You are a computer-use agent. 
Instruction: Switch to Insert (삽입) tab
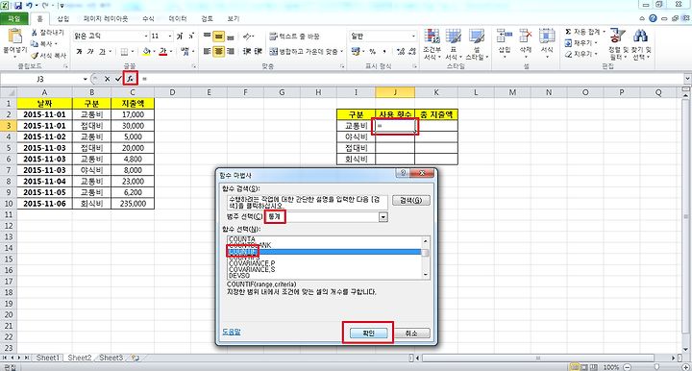63,18
